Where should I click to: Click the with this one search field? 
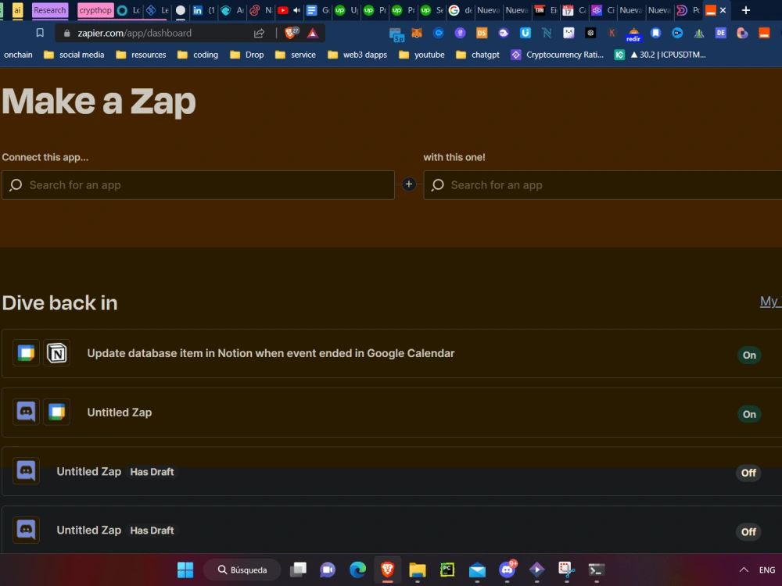click(x=602, y=185)
